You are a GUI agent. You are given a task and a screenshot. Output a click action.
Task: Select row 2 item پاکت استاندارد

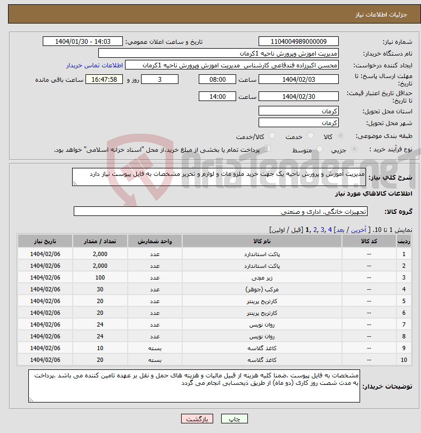pos(262,266)
